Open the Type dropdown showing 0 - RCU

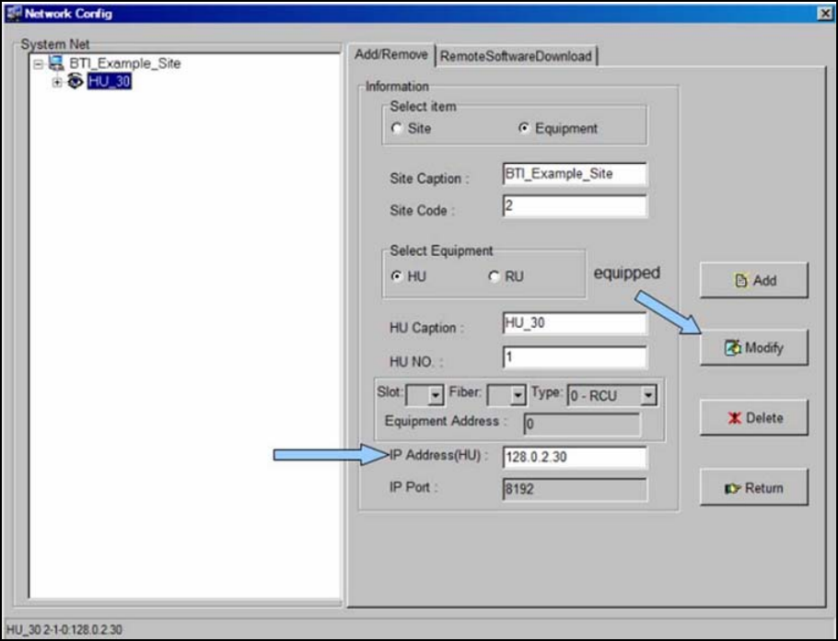tap(648, 396)
